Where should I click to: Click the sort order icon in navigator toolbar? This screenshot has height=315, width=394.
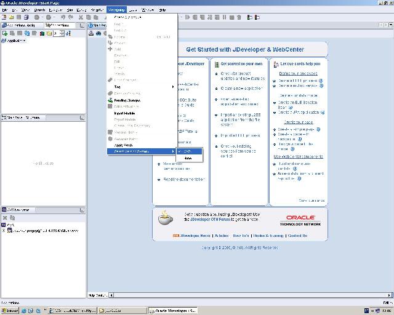(68, 33)
